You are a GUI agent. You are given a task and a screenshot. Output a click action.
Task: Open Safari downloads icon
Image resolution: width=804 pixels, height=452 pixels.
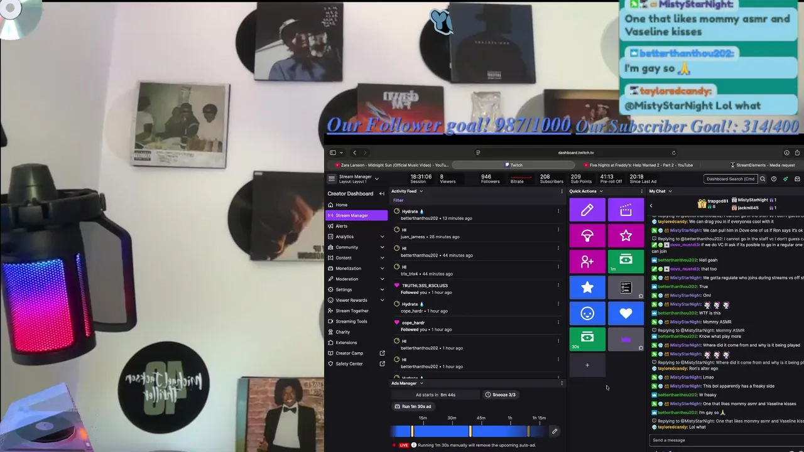click(786, 153)
